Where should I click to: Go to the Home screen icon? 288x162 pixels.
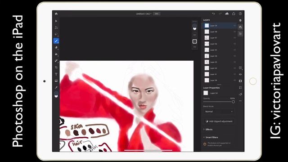coord(56,14)
